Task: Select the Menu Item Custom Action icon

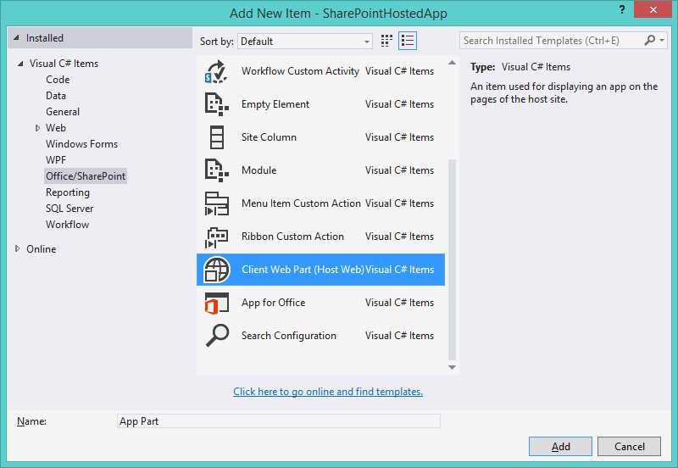Action: [216, 203]
